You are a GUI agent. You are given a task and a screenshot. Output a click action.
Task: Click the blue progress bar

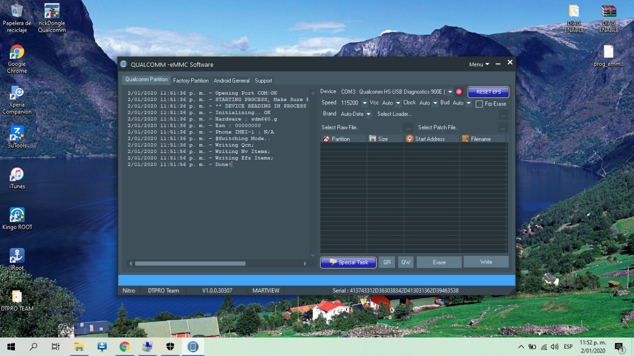317,280
